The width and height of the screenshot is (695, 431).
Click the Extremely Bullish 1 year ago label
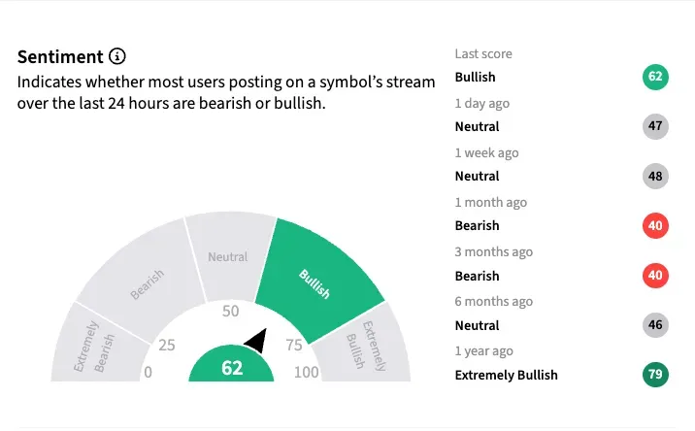[x=507, y=375]
